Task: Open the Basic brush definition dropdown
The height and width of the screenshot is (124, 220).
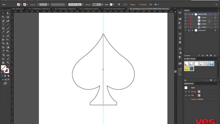Action: click(83, 4)
